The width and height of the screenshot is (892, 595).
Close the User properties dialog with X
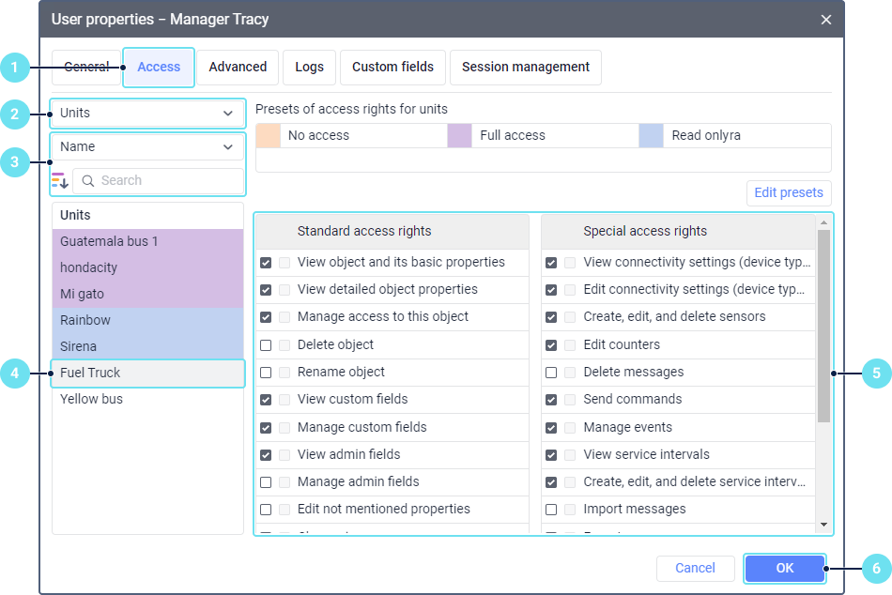(825, 19)
